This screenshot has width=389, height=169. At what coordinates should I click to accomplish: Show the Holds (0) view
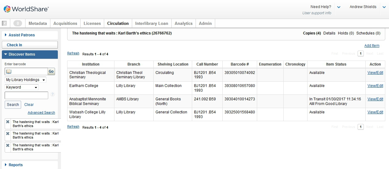(x=346, y=33)
